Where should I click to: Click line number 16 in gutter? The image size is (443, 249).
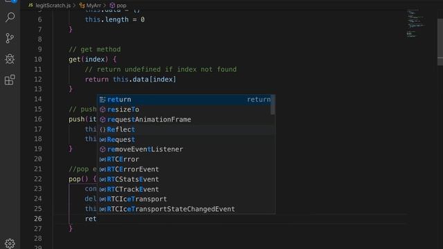point(38,119)
